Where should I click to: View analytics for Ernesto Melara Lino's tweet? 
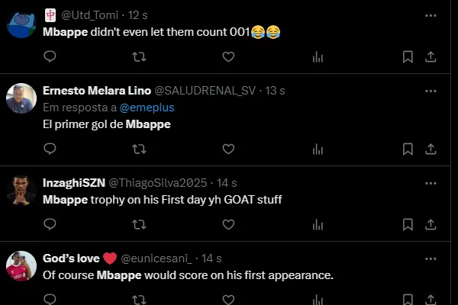pyautogui.click(x=318, y=149)
